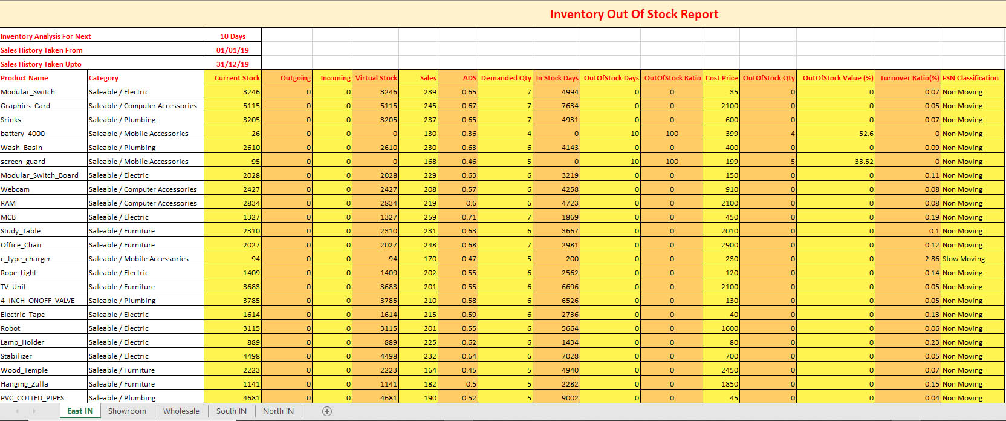
Task: Switch to the East IN sheet tab
Action: [x=80, y=411]
